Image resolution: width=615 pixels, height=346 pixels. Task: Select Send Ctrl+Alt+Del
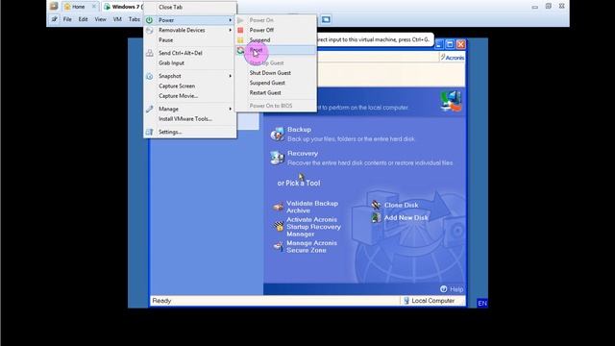point(181,53)
